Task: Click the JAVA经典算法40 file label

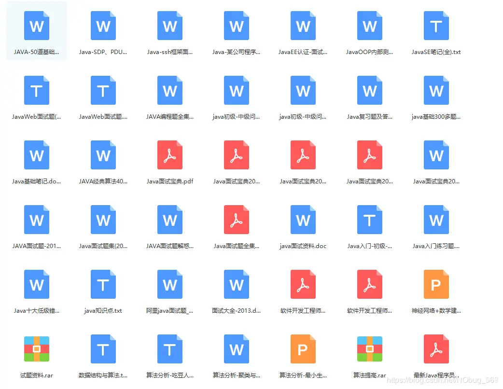Action: (x=103, y=181)
